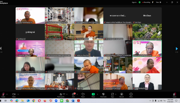Open Host tools shield icon

pyautogui.click(x=103, y=94)
